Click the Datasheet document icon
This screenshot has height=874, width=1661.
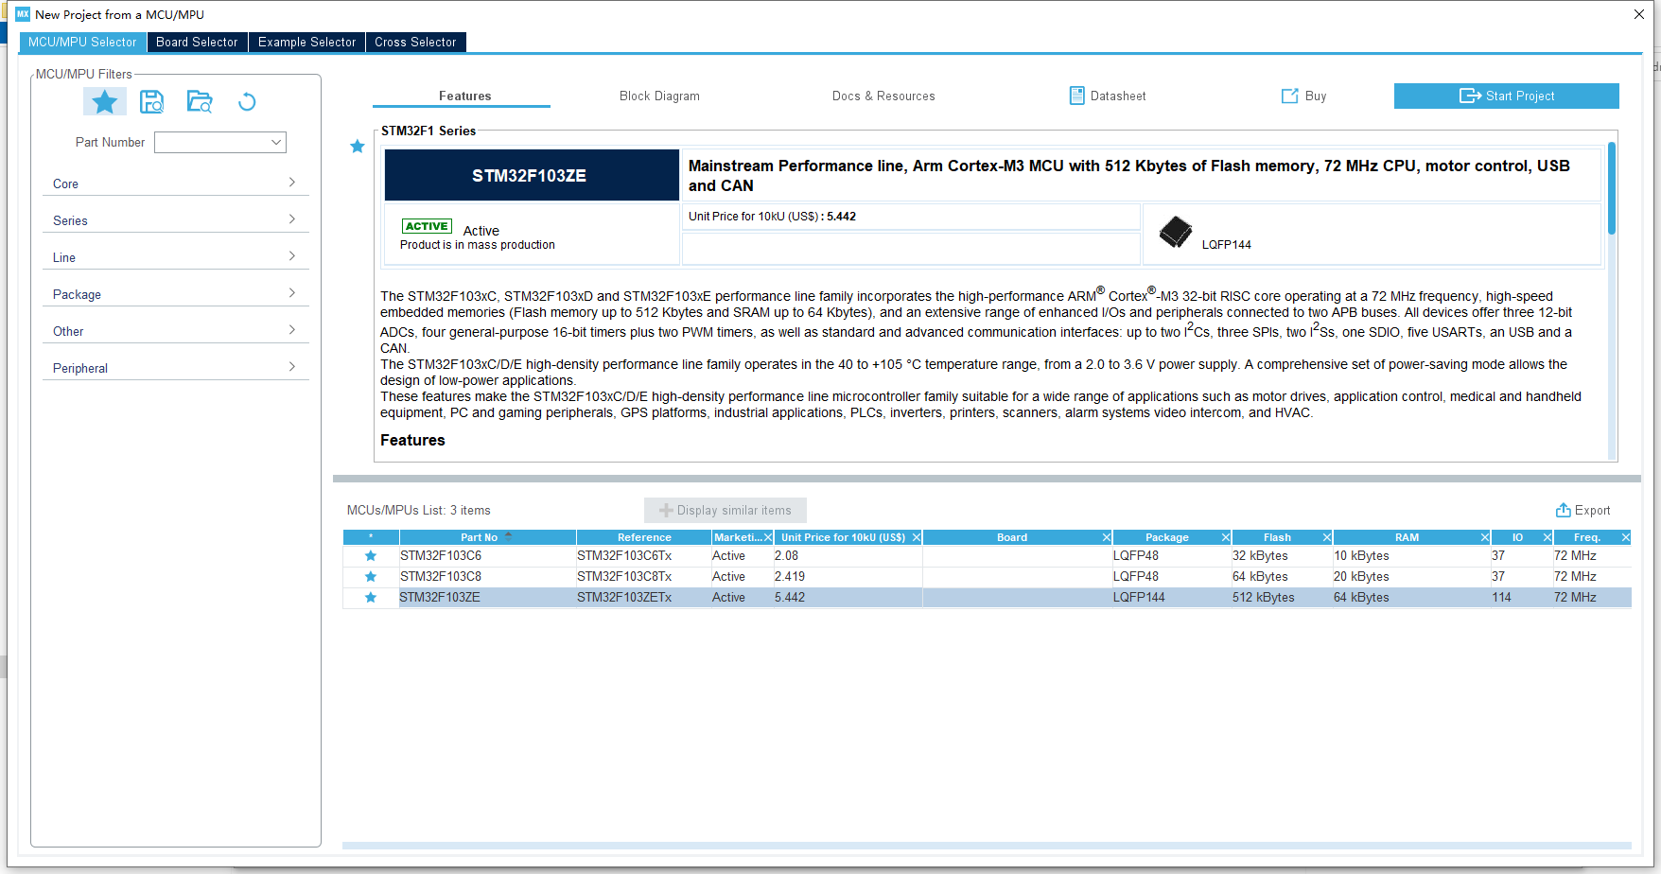(1076, 96)
